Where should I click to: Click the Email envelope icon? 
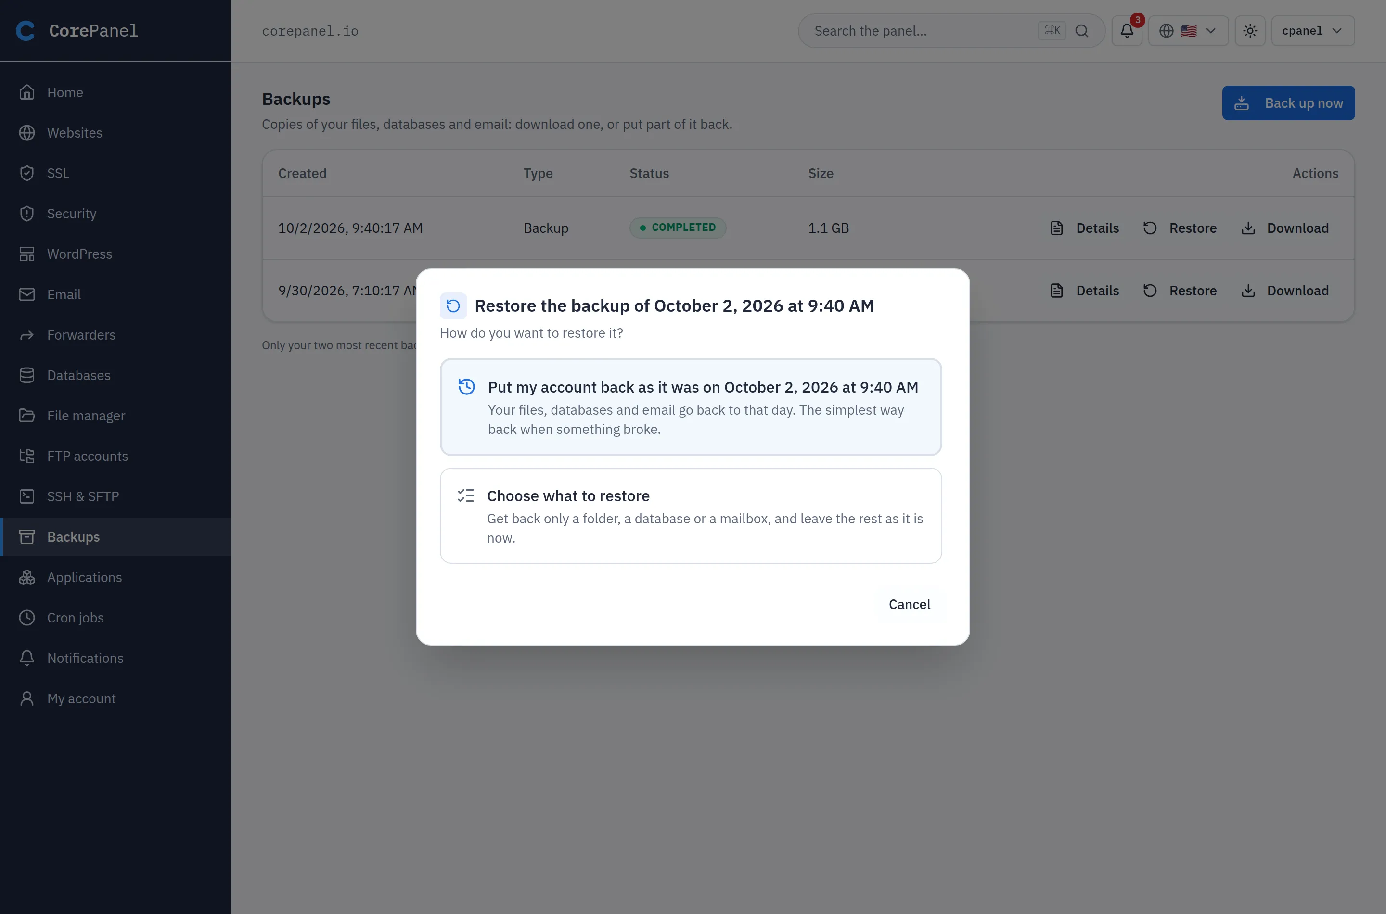27,294
